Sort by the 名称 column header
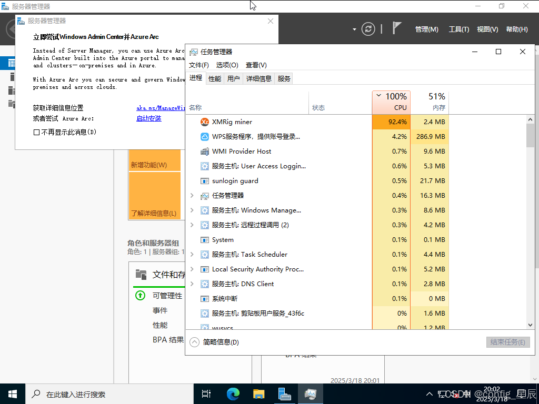The height and width of the screenshot is (404, 539). pos(247,102)
